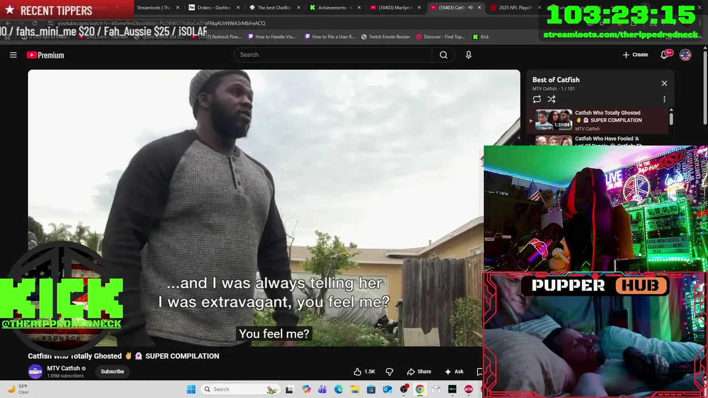Go to YouTube Premium home logo
This screenshot has width=708, height=398.
pos(45,55)
